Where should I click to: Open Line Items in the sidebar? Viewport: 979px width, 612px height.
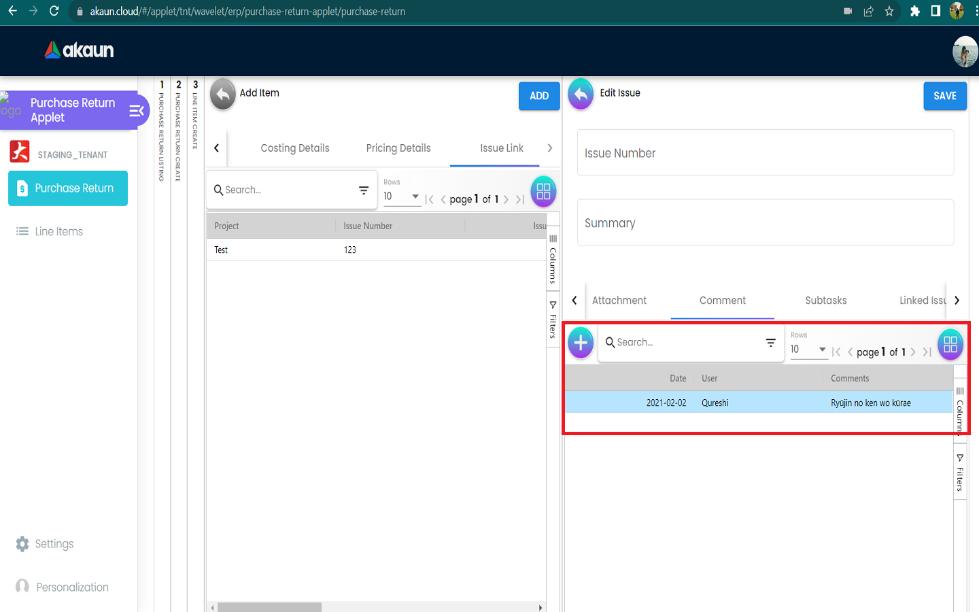point(50,232)
